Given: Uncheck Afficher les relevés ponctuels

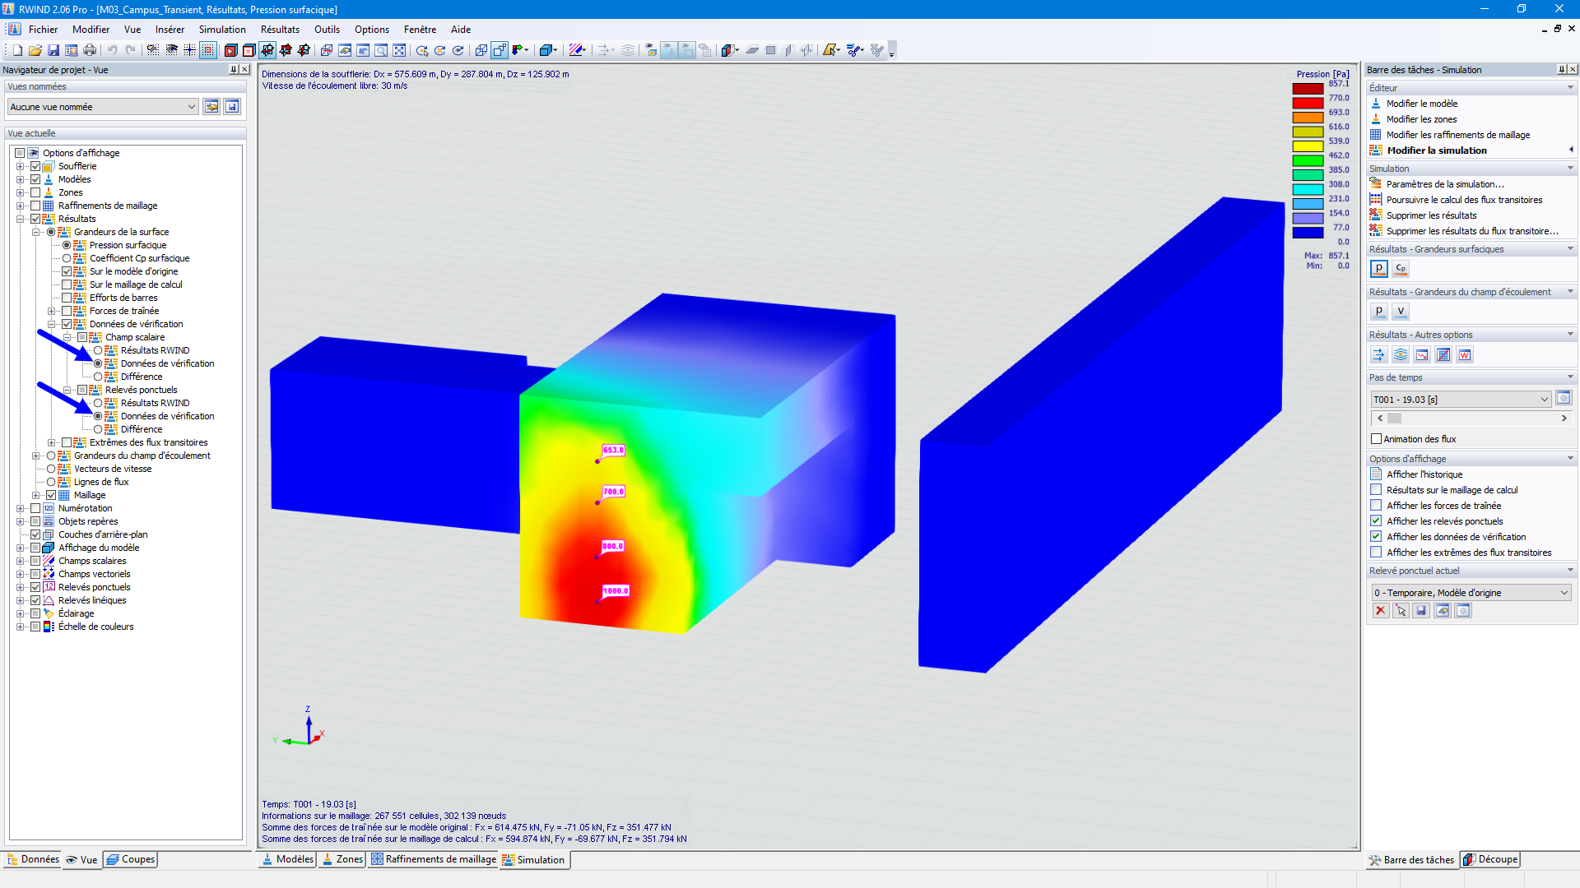Looking at the screenshot, I should click(1376, 521).
